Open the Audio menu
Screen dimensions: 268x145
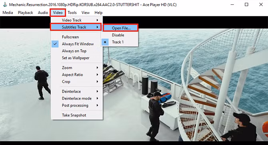[43, 13]
